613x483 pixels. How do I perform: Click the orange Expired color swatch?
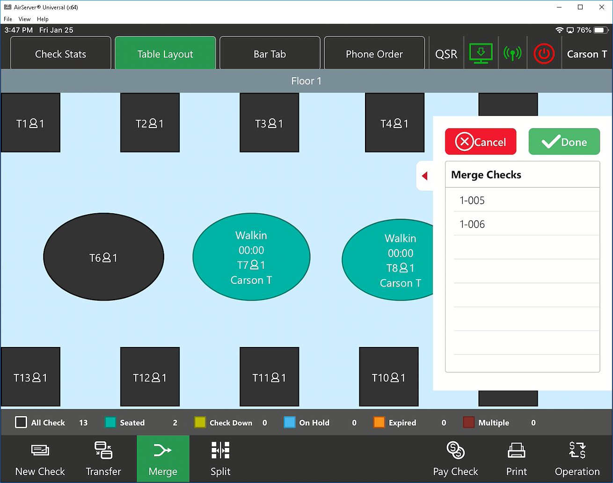click(379, 423)
